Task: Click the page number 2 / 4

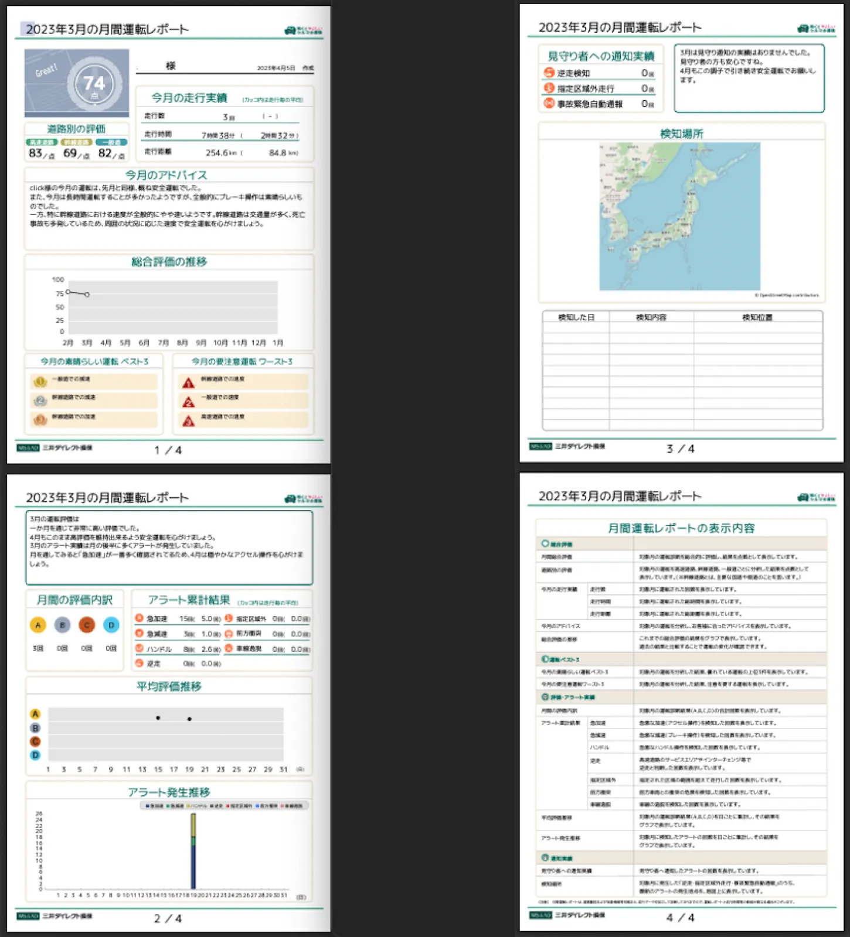Action: (x=168, y=919)
